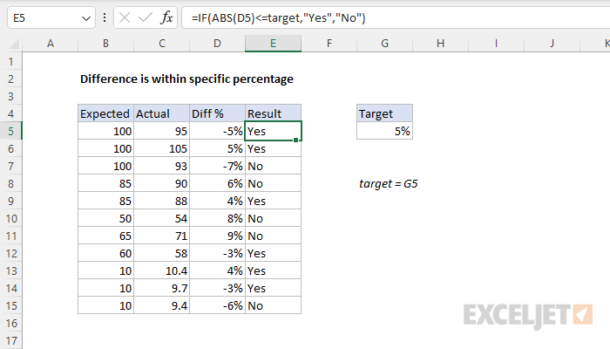The image size is (610, 349).
Task: Click the Target value cell 5%
Action: (384, 131)
